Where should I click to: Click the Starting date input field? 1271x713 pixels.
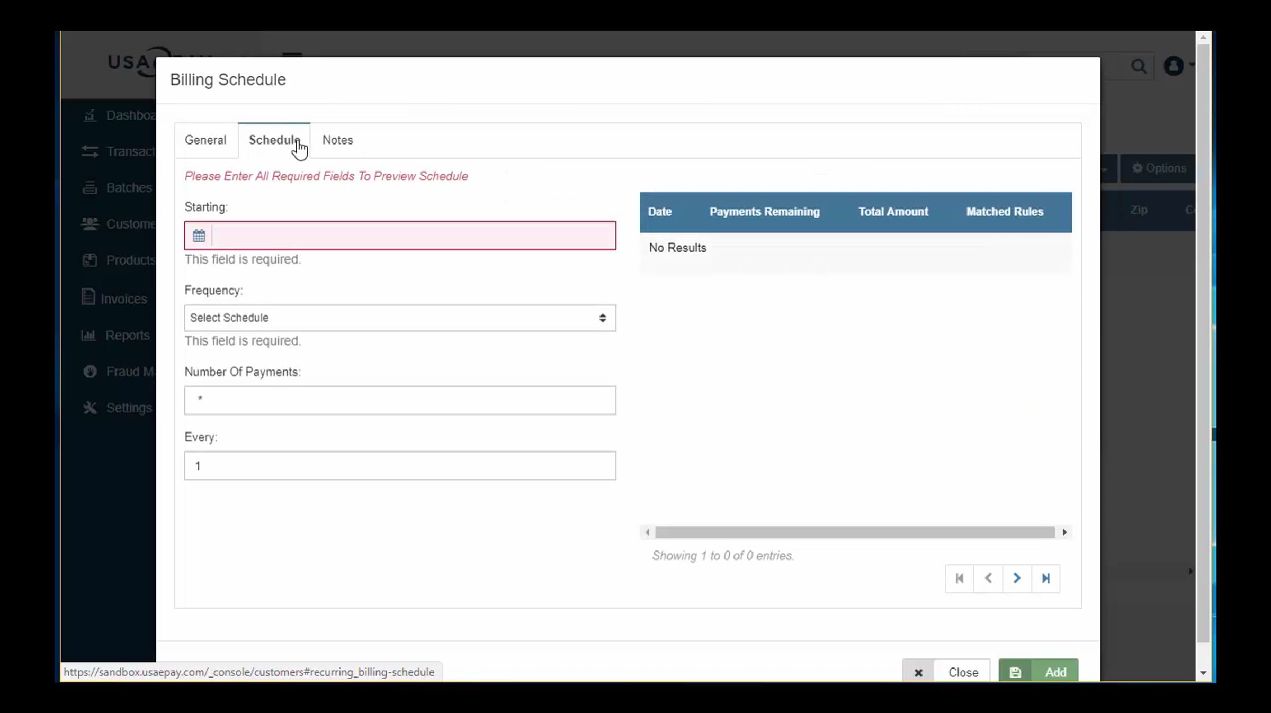pyautogui.click(x=413, y=236)
